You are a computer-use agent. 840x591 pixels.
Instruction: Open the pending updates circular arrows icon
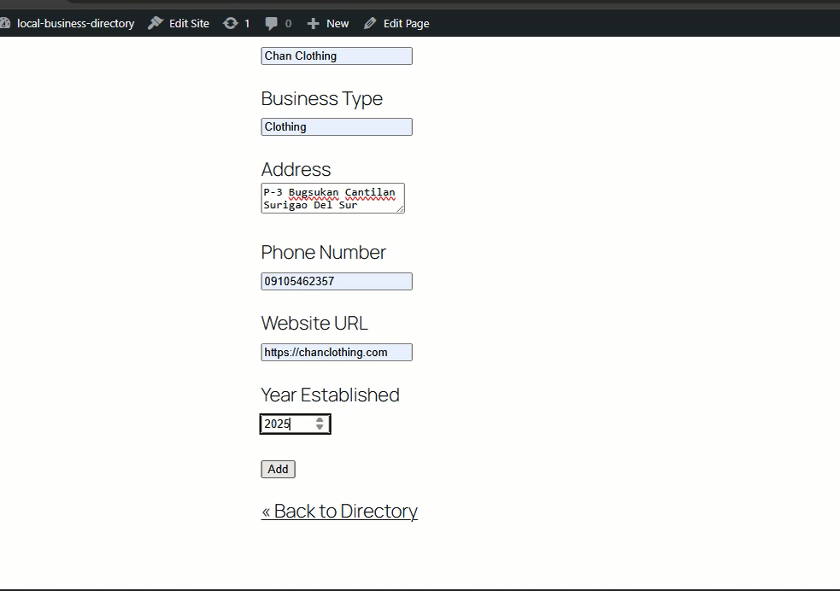pyautogui.click(x=230, y=23)
